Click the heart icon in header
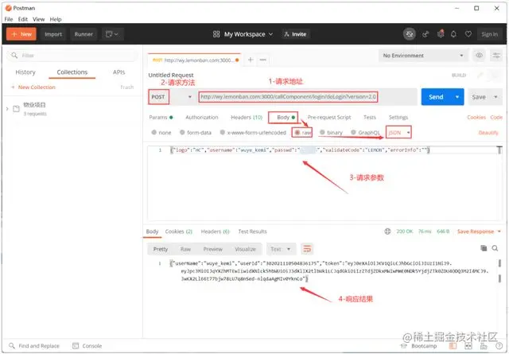 pos(468,34)
